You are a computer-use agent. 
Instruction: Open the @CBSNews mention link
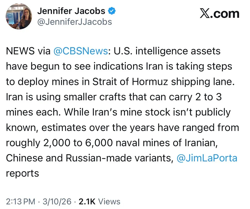[81, 51]
